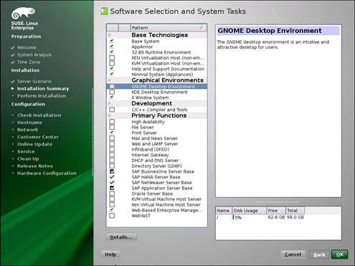Open the Details... button
Viewport: 355px width, 266px height.
click(121, 237)
